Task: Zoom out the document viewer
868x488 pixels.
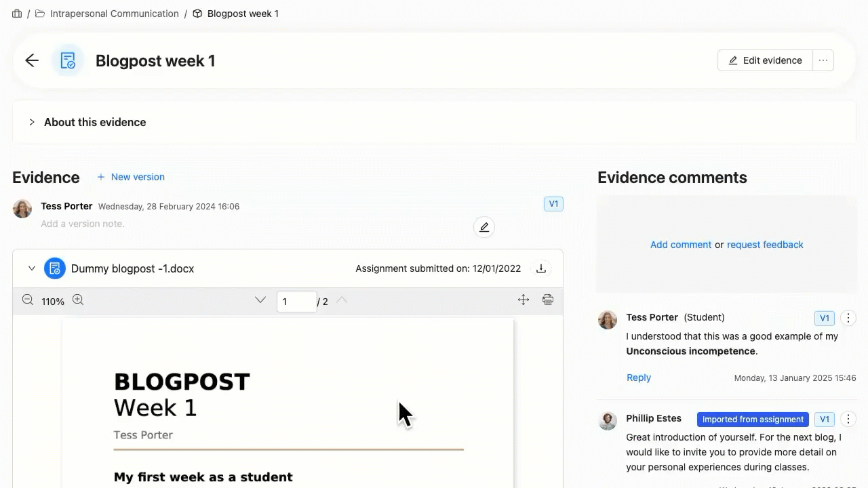Action: tap(28, 300)
